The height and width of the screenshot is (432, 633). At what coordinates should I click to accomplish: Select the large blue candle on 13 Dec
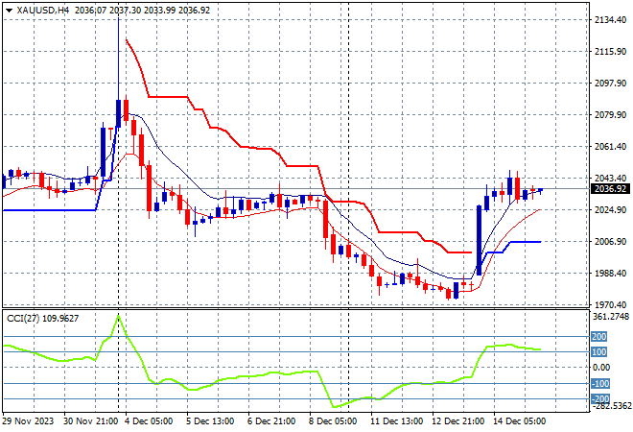[478, 240]
